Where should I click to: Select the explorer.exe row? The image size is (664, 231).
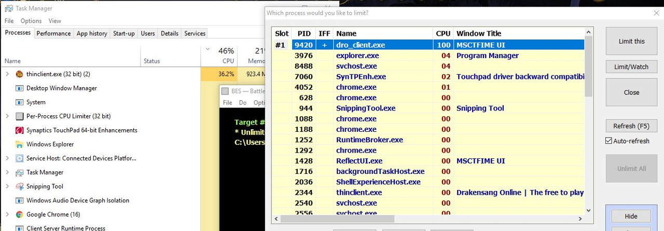[x=428, y=56]
